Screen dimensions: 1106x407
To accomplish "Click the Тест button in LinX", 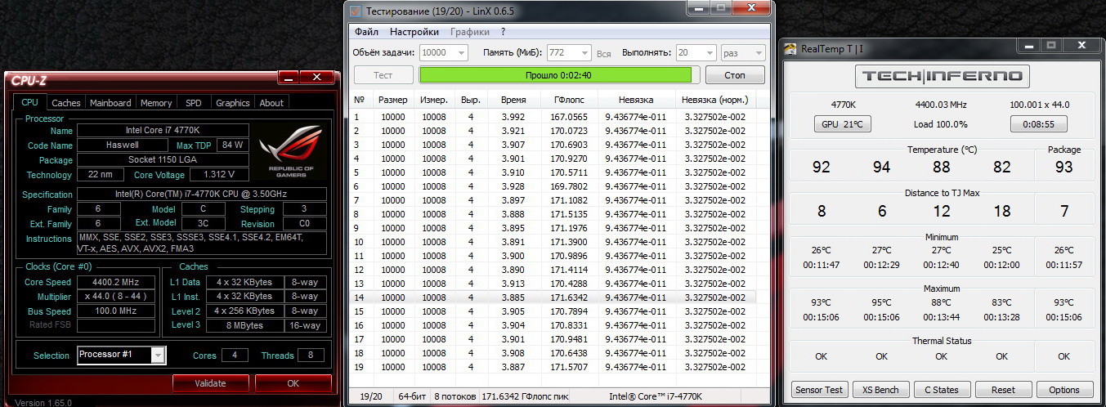I will 383,75.
